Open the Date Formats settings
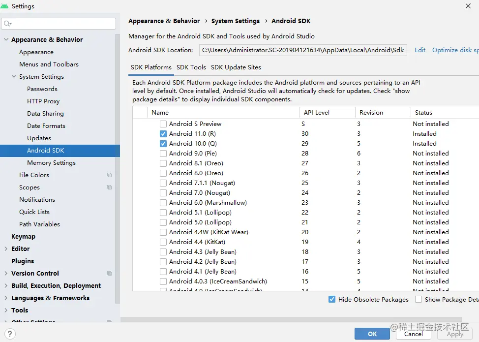The width and height of the screenshot is (479, 342). pyautogui.click(x=46, y=125)
